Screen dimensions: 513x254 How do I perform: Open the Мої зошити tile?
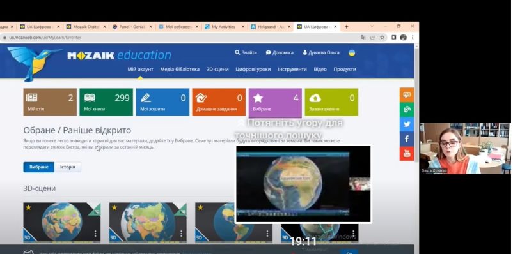point(162,102)
